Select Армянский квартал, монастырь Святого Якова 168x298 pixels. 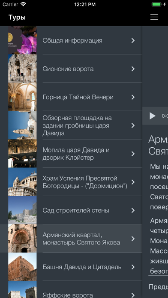tap(71, 238)
